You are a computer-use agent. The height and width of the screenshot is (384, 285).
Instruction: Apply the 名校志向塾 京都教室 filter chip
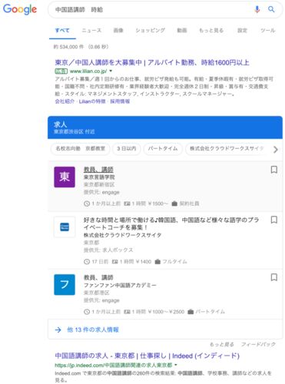[x=81, y=148]
